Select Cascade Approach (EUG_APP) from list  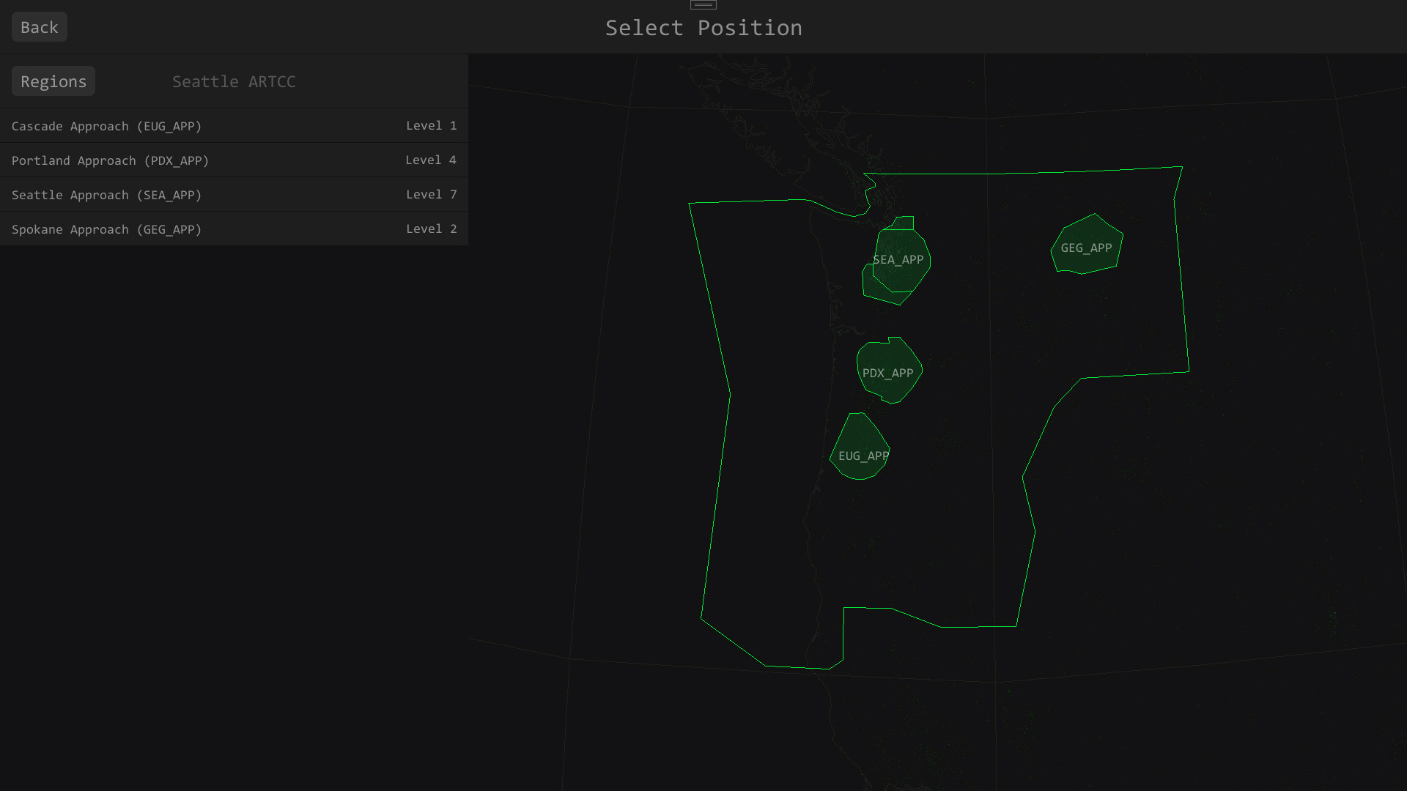pyautogui.click(x=106, y=126)
